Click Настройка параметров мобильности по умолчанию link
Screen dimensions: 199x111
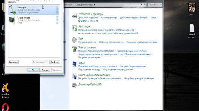point(100,78)
